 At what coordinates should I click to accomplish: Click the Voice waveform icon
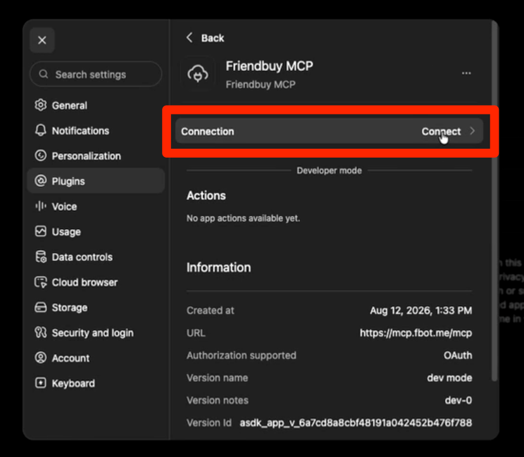(x=41, y=206)
